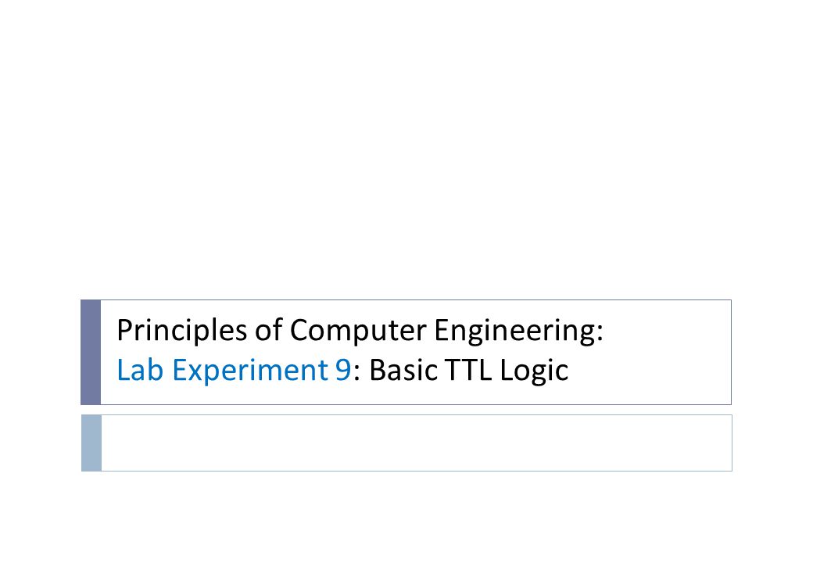Click the blue number "9"

coord(343,370)
